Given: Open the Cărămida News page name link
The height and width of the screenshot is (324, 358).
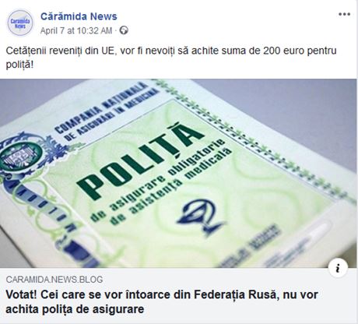Looking at the screenshot, I should (79, 16).
